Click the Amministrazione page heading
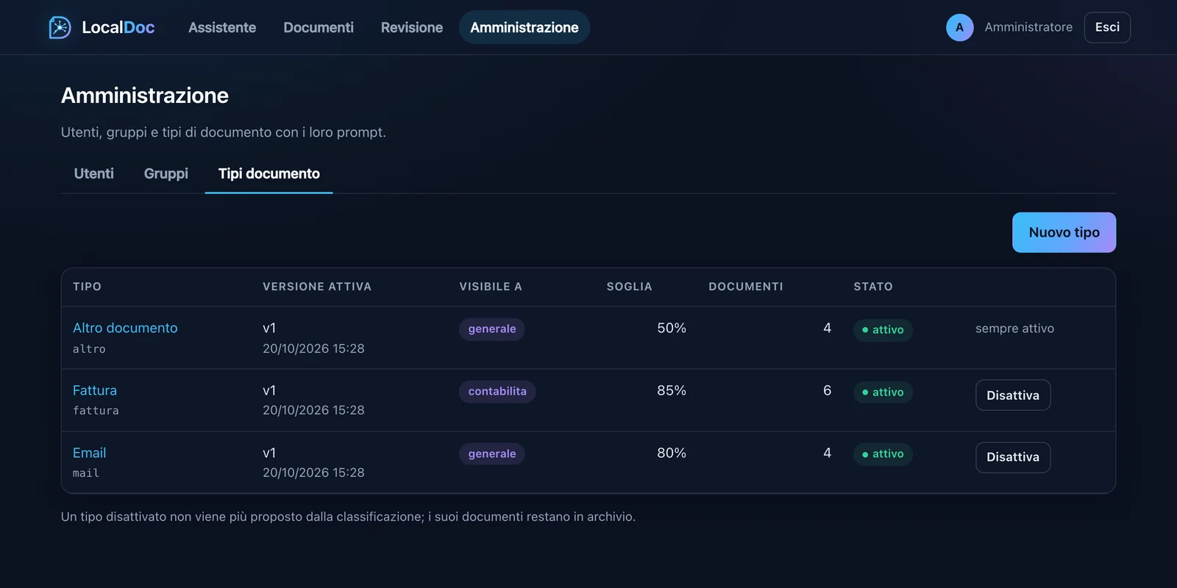This screenshot has height=588, width=1177. coord(145,96)
